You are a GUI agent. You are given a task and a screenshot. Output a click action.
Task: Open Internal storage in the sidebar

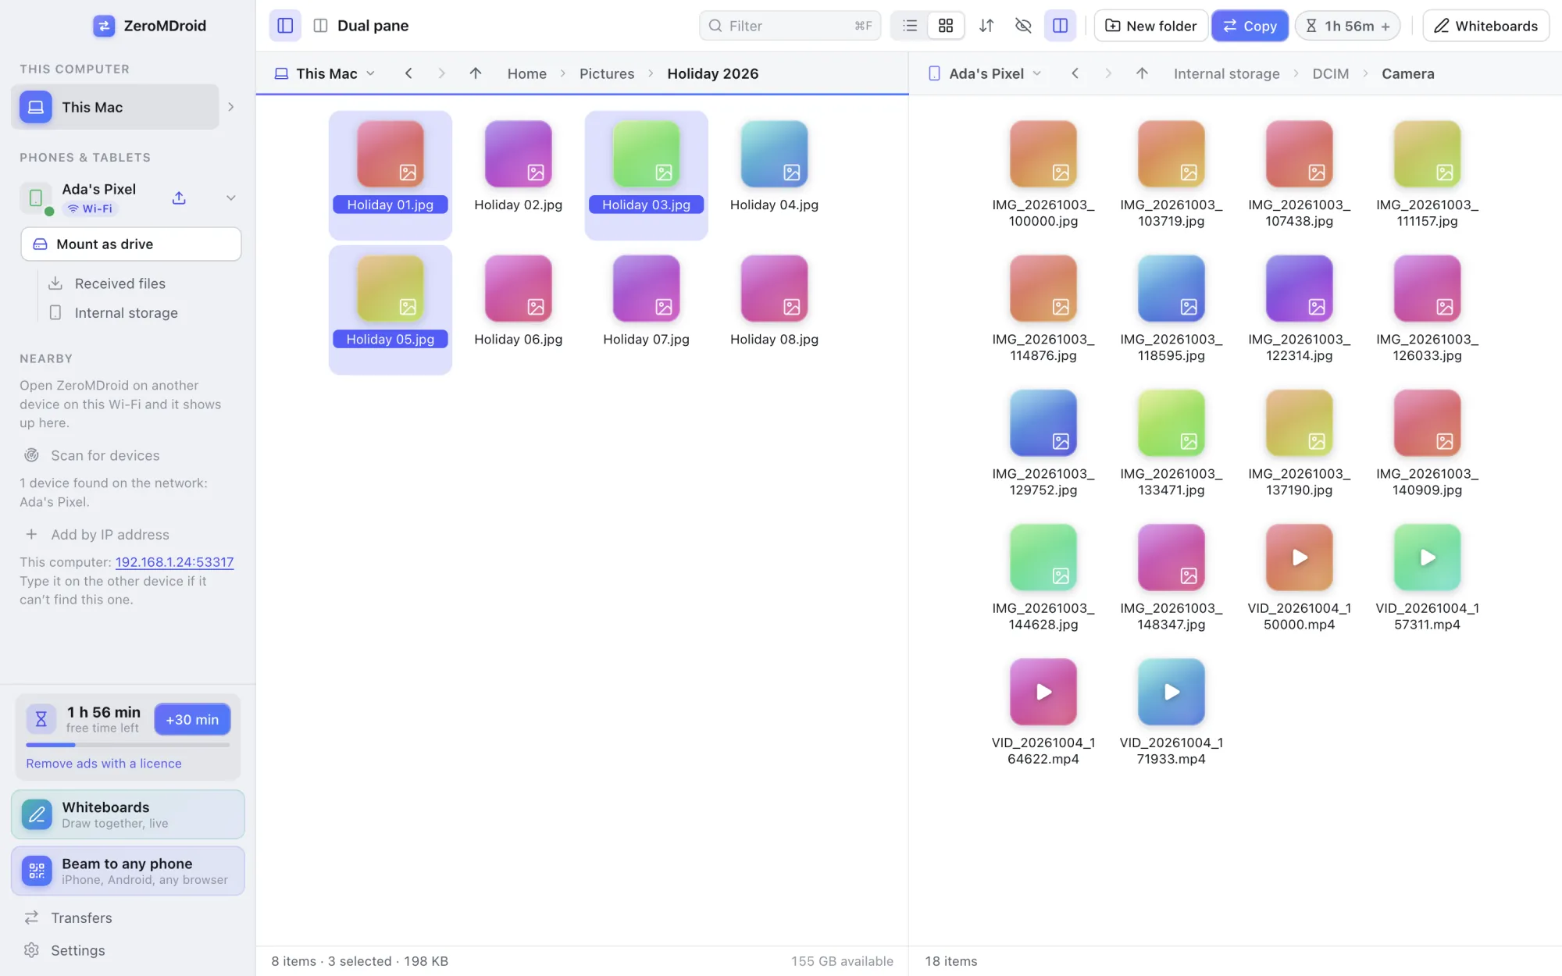[127, 313]
